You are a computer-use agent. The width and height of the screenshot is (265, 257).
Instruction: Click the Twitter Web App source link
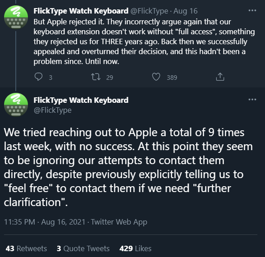(119, 222)
